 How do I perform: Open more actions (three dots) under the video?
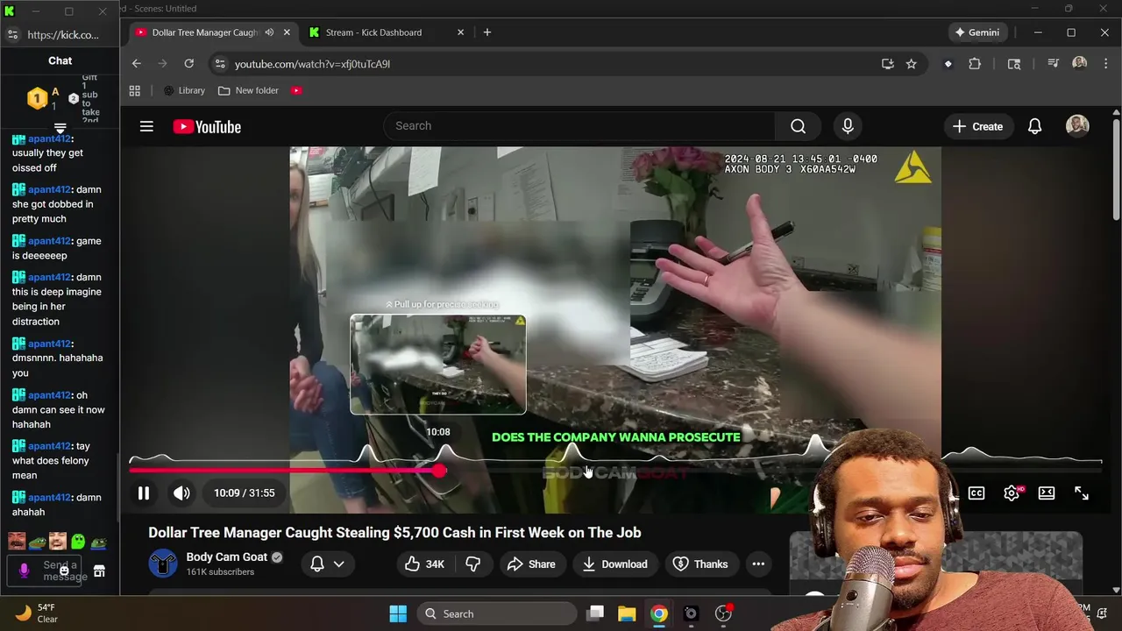point(758,564)
